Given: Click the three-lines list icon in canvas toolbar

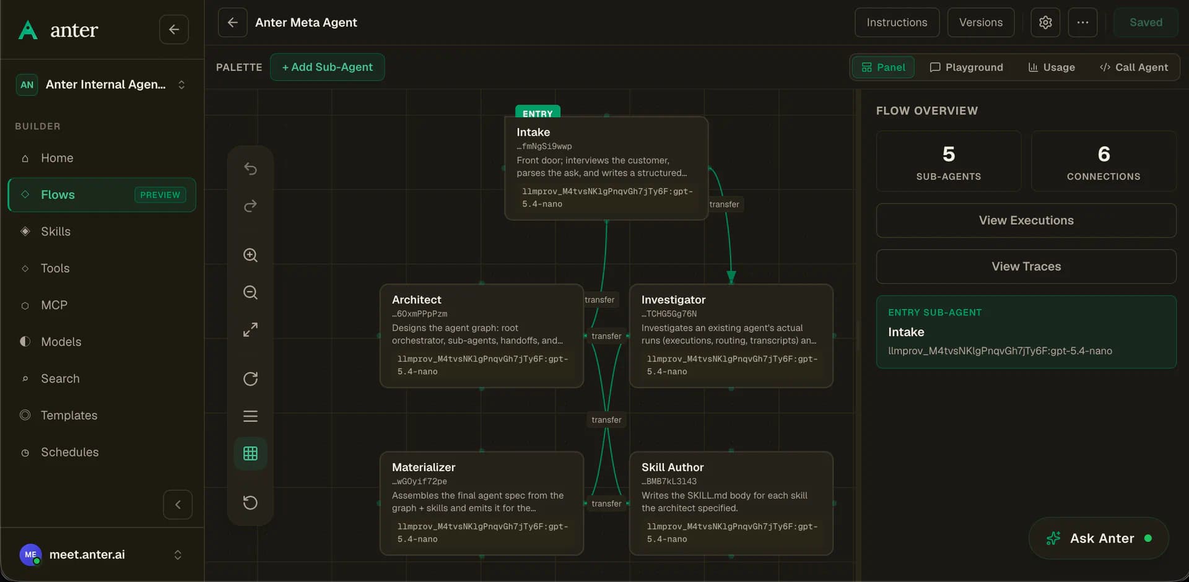Looking at the screenshot, I should tap(250, 416).
